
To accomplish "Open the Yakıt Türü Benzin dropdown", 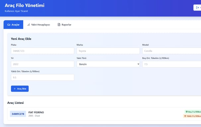I will (x=108, y=64).
